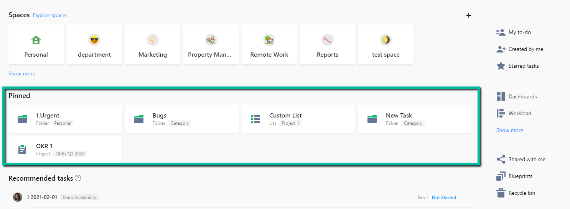Open the pinned New Task card title
570x209 pixels.
click(x=399, y=115)
